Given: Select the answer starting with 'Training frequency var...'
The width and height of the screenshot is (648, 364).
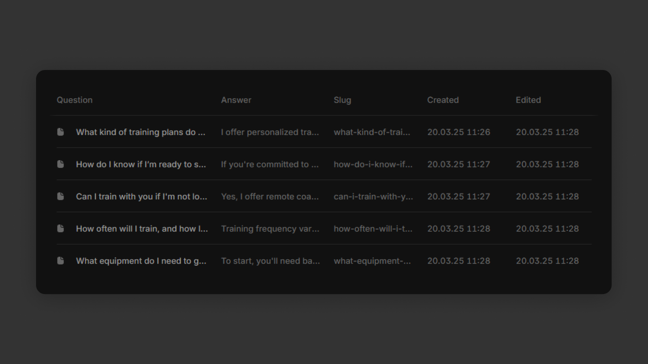Looking at the screenshot, I should [270, 228].
